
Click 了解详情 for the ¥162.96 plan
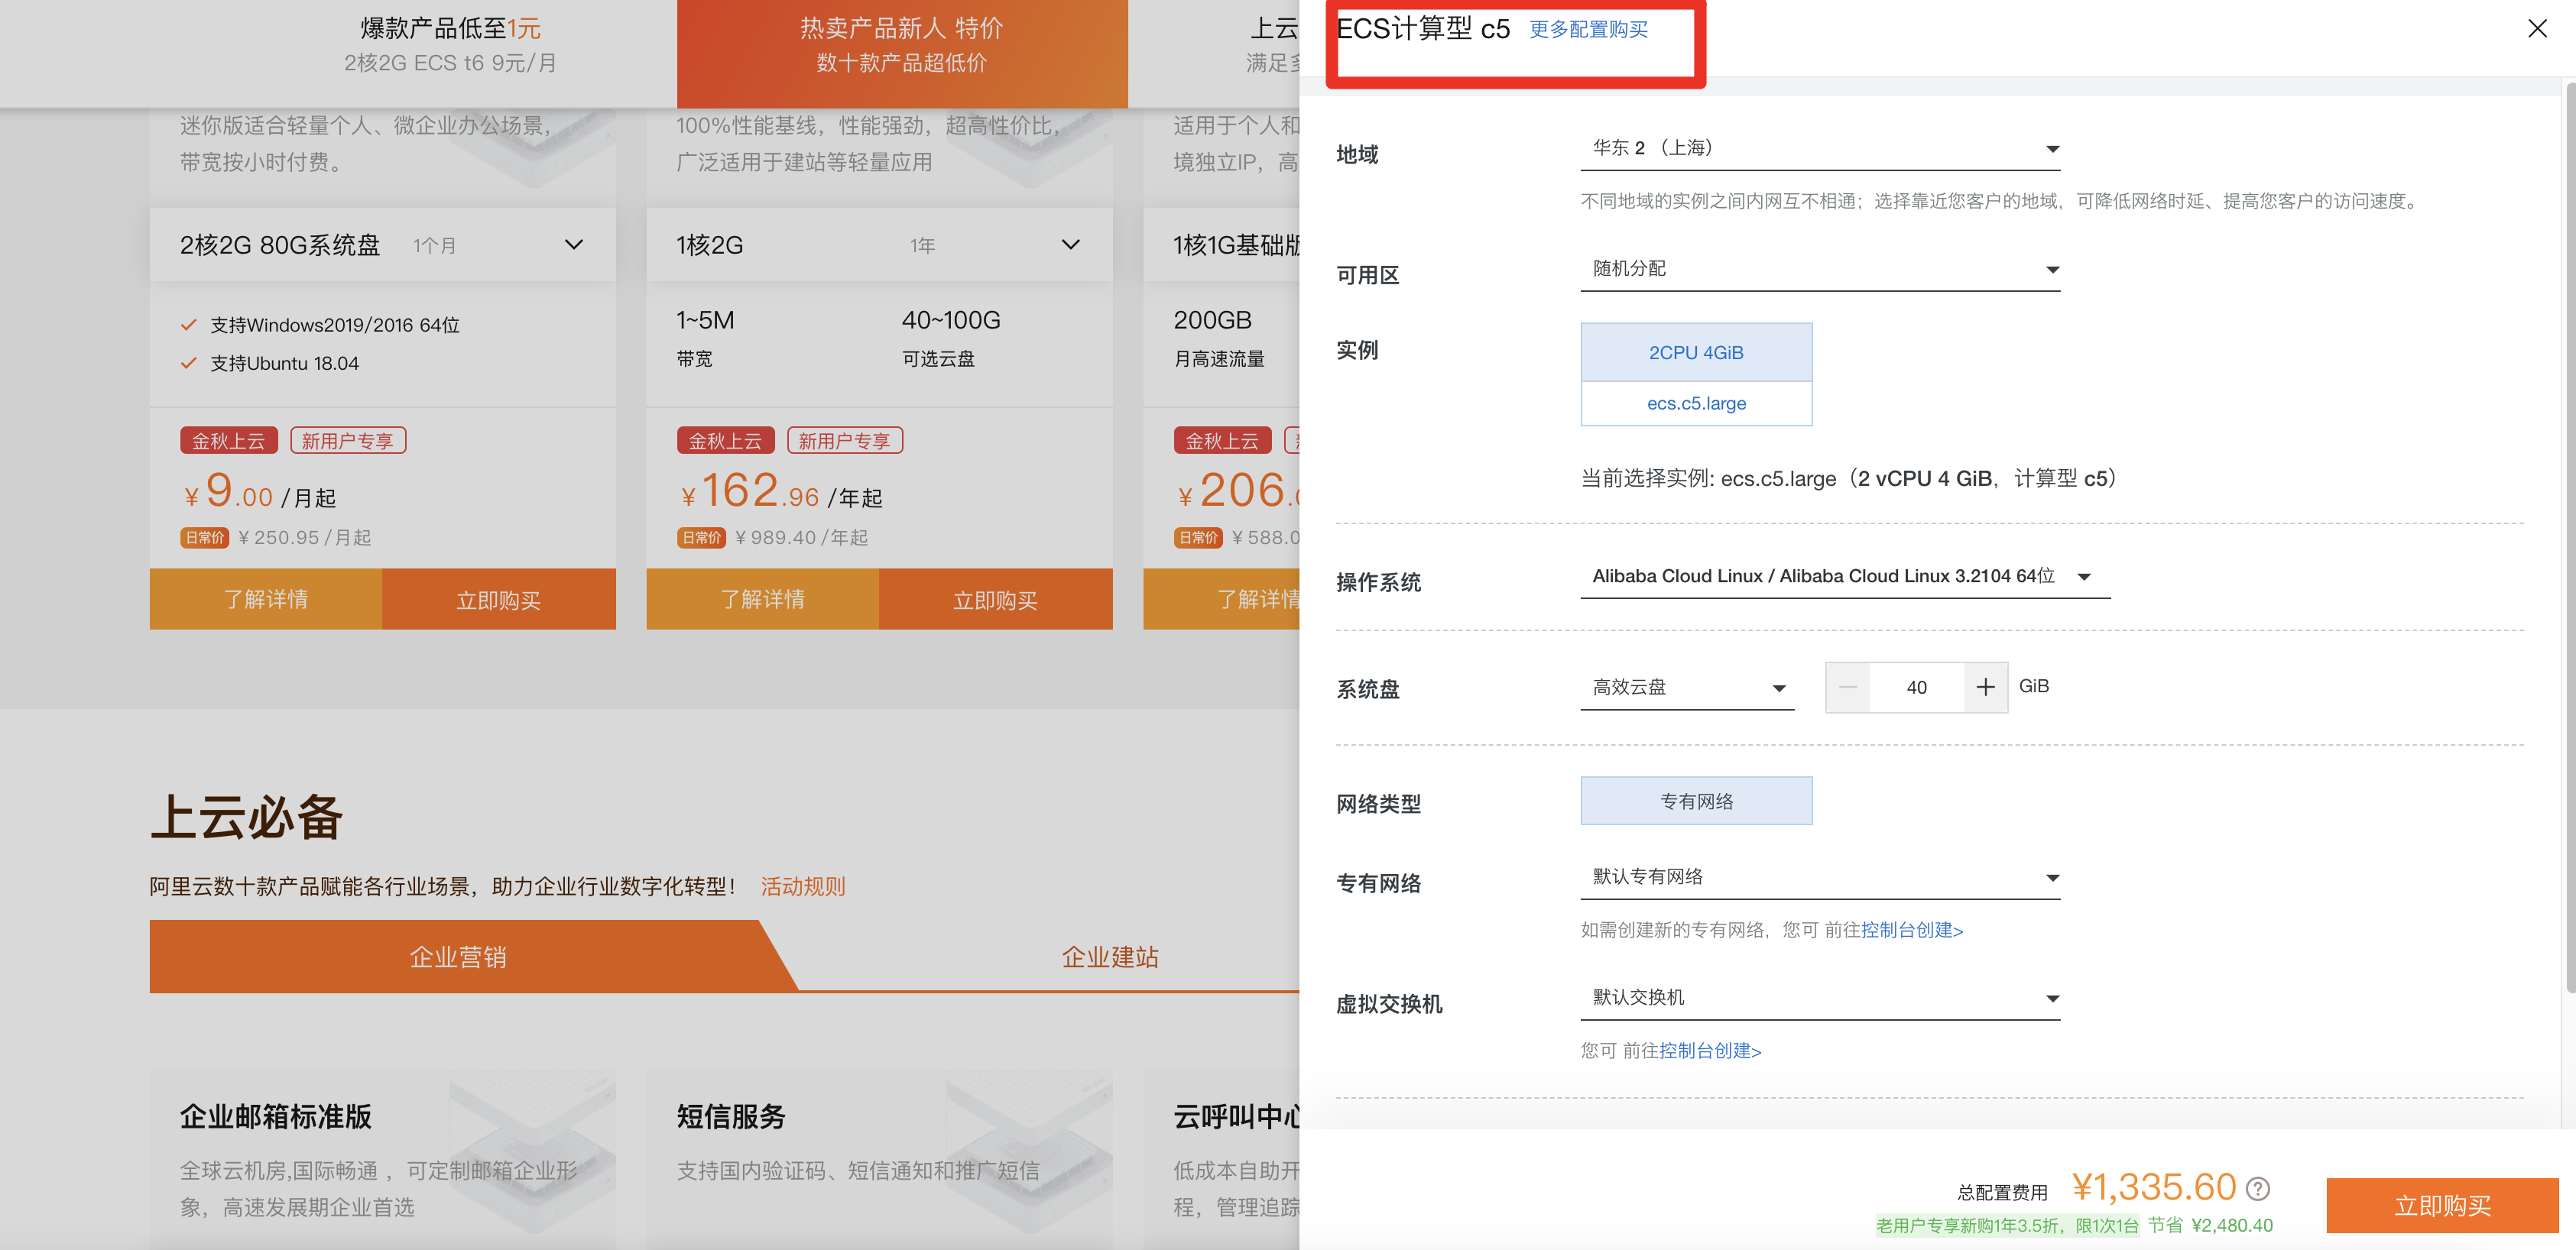[x=763, y=600]
